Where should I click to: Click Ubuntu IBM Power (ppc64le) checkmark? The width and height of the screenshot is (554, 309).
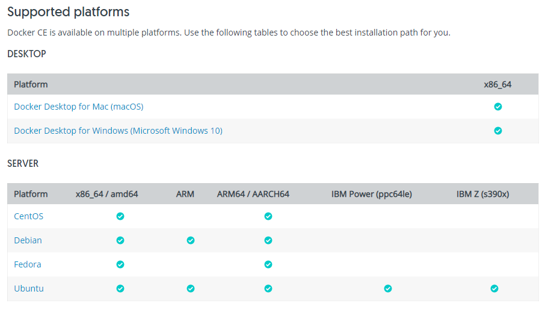tap(388, 289)
